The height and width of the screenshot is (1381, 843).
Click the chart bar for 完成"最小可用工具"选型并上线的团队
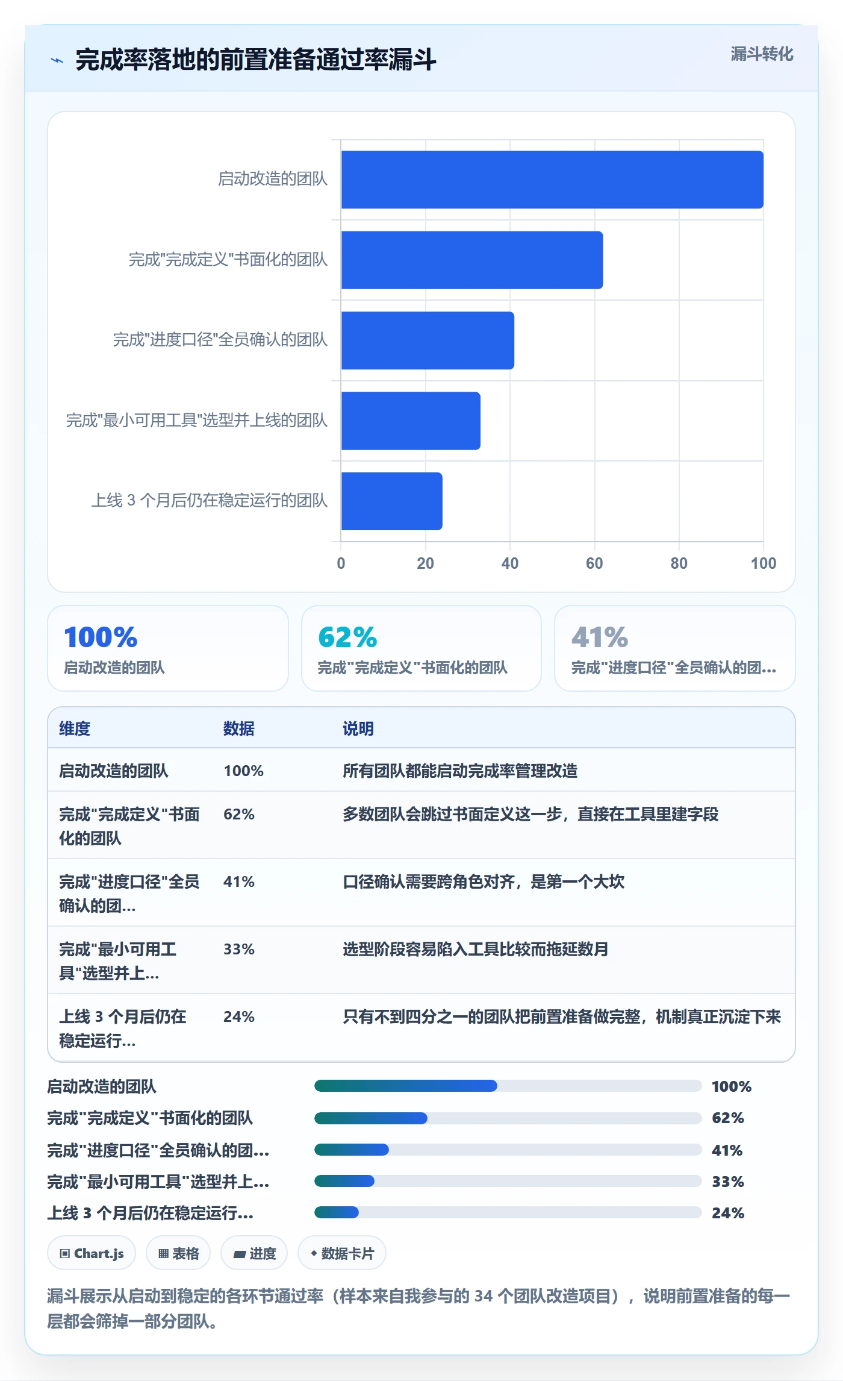411,421
